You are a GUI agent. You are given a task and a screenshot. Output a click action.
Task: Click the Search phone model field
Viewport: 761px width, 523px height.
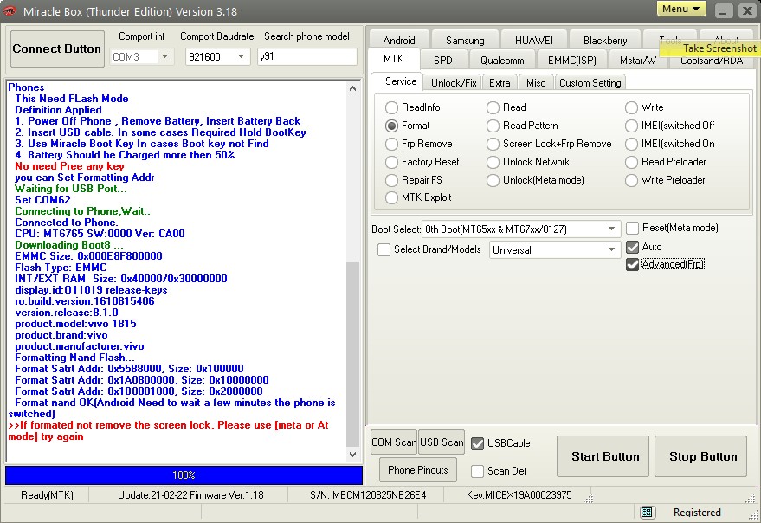[x=307, y=57]
